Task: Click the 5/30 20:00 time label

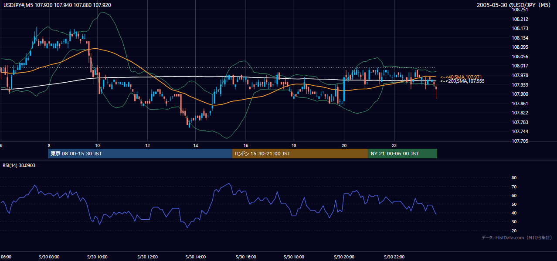Action: pyautogui.click(x=344, y=257)
